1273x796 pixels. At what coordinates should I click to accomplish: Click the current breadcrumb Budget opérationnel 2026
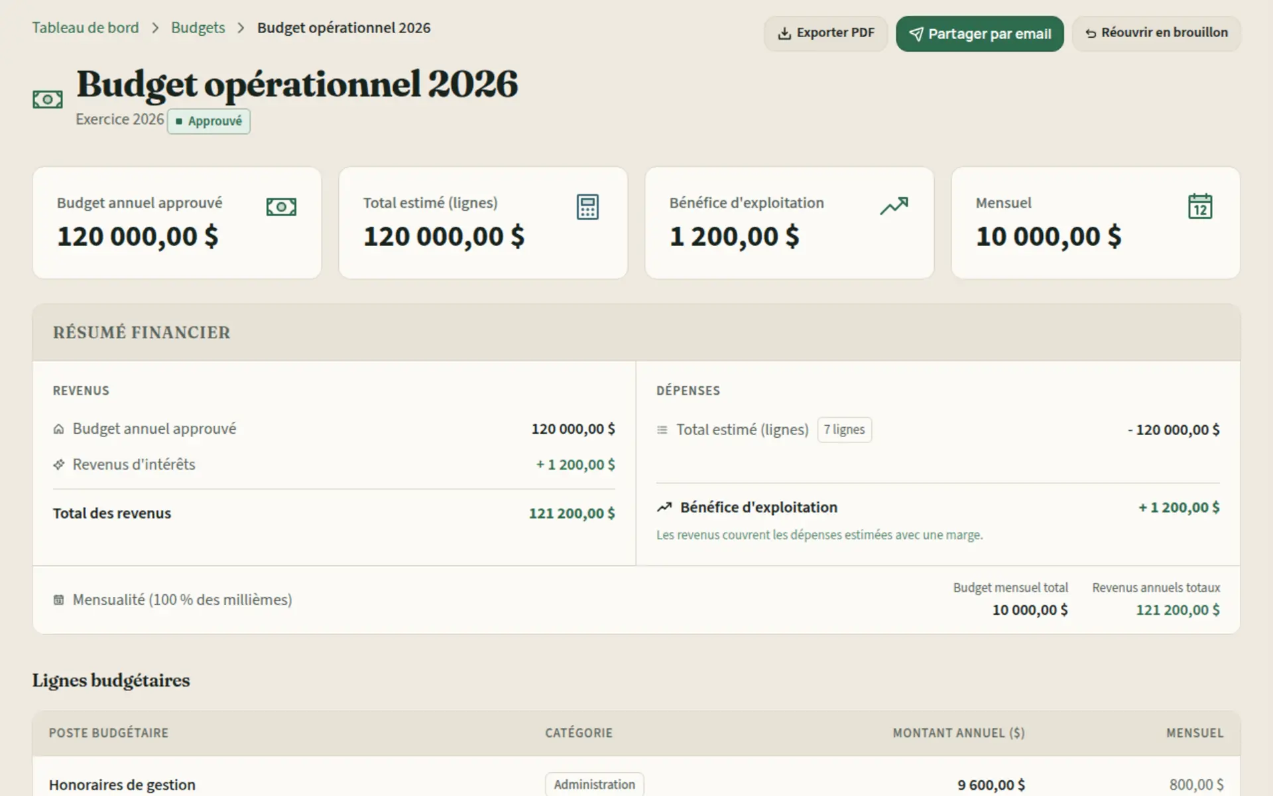[x=343, y=28]
